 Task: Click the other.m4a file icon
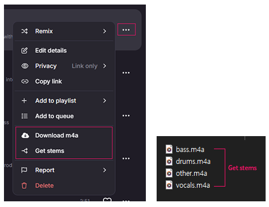tap(169, 173)
